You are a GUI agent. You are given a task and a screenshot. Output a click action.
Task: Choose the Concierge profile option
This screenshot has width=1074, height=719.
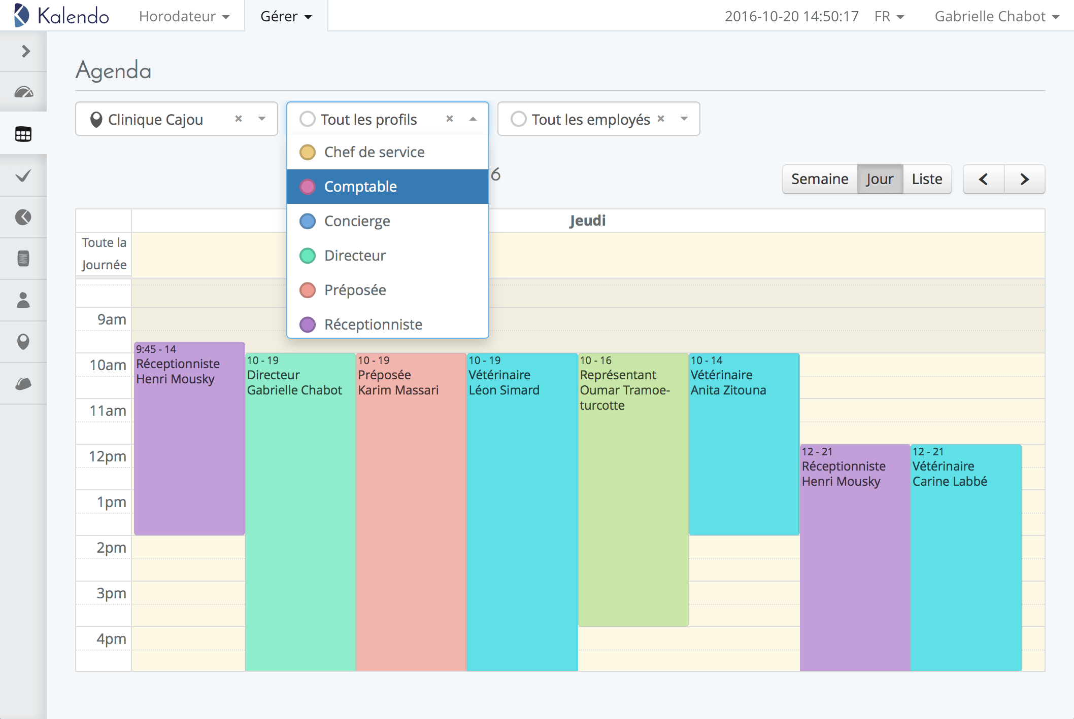click(357, 221)
